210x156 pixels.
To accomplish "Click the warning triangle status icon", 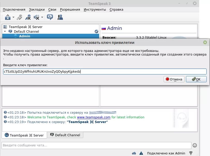I will click(x=141, y=153).
